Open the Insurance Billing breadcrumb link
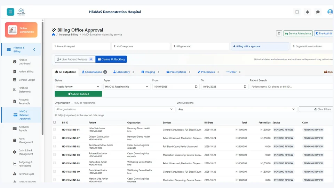The width and height of the screenshot is (334, 188). [69, 34]
